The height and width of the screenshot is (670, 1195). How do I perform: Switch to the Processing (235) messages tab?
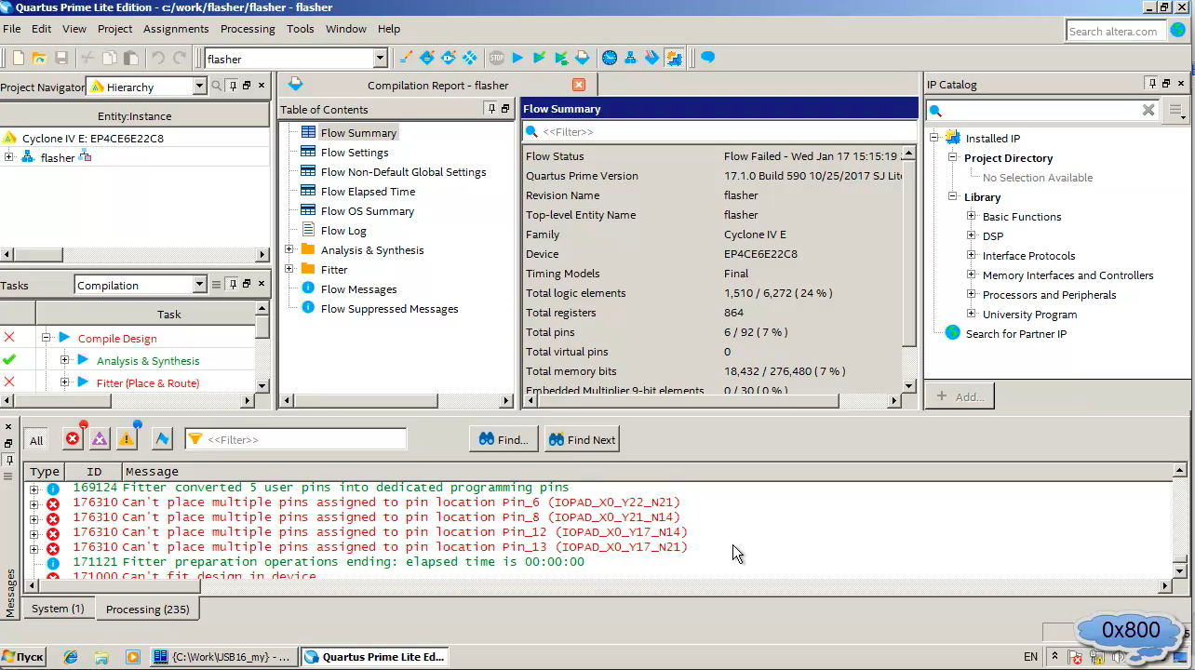tap(147, 610)
